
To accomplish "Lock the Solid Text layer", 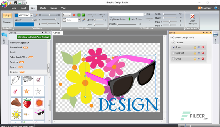I will click(195, 53).
